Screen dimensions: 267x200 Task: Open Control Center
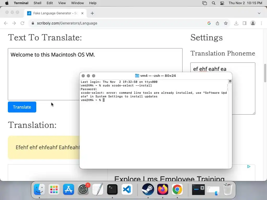[x=222, y=3]
